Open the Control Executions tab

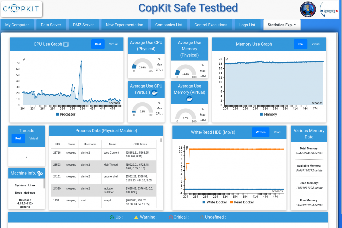tap(211, 25)
